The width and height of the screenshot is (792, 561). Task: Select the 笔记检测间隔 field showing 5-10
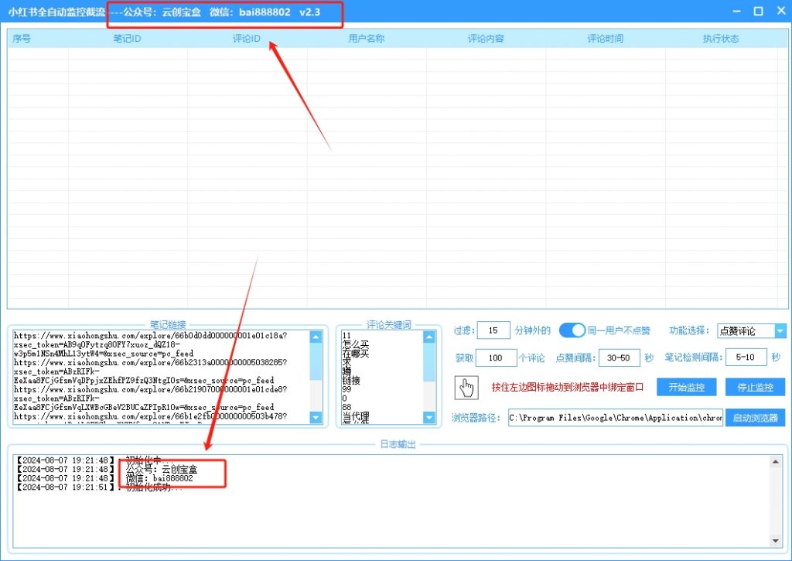pyautogui.click(x=746, y=357)
